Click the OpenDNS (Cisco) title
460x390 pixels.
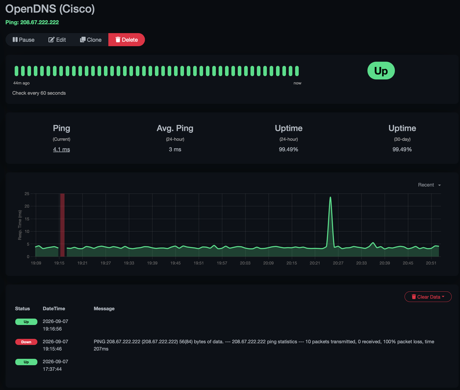click(x=50, y=9)
